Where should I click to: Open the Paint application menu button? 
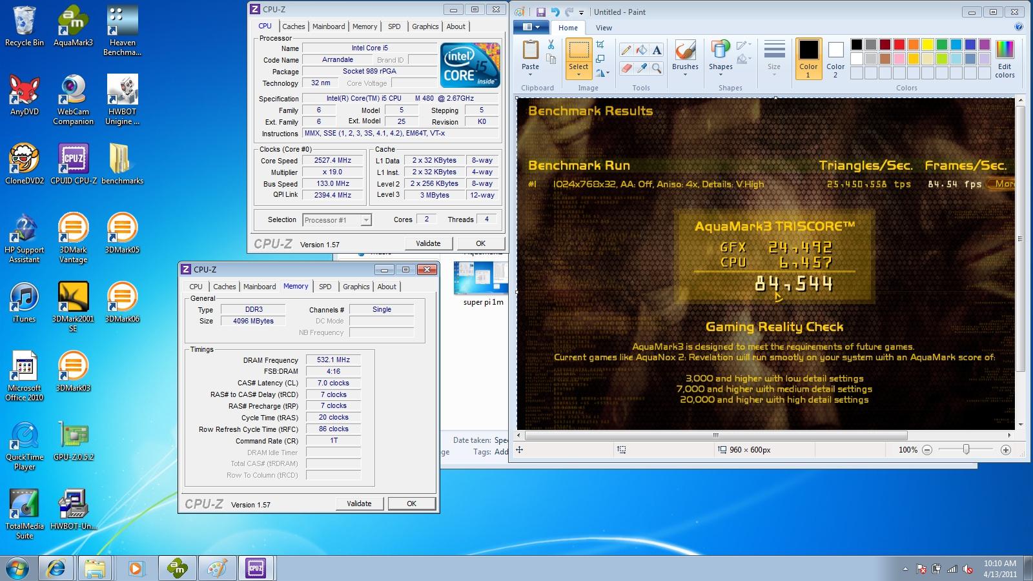[531, 27]
